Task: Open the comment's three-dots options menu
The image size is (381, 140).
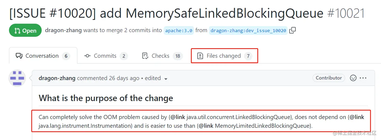Action: click(363, 78)
